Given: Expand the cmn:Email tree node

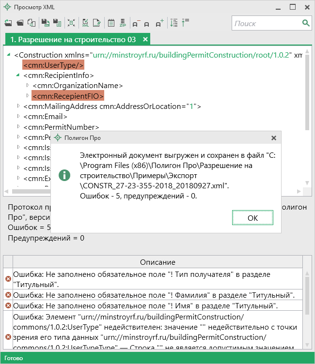Looking at the screenshot, I should coord(18,116).
